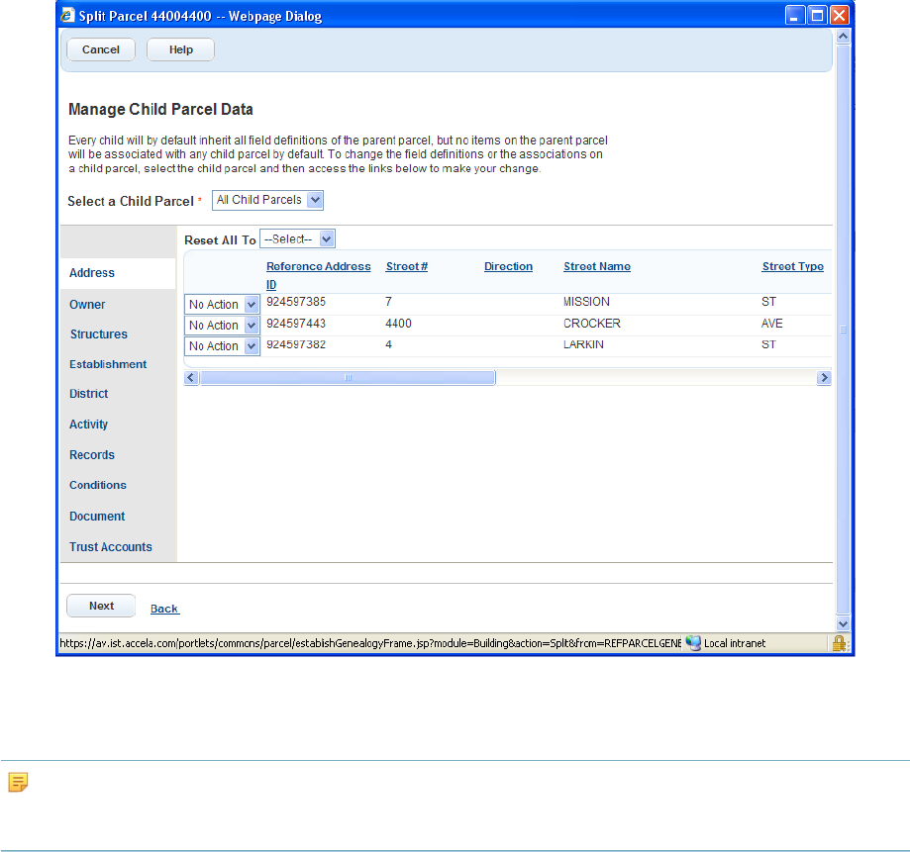The width and height of the screenshot is (910, 852).
Task: Open action dropdown for LARKIN row
Action: 222,346
